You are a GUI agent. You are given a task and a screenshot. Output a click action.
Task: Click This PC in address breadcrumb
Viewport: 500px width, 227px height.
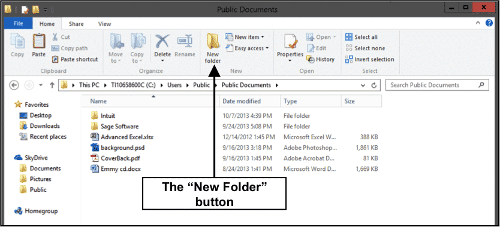pyautogui.click(x=89, y=85)
